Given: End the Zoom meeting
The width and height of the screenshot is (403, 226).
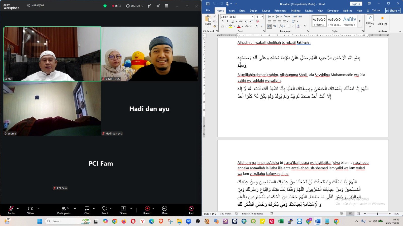Looking at the screenshot, I should pyautogui.click(x=191, y=210).
